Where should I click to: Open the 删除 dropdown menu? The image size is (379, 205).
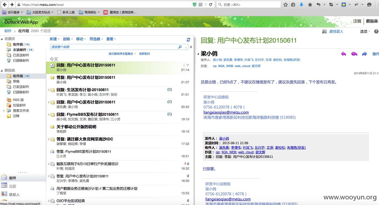coord(68,39)
